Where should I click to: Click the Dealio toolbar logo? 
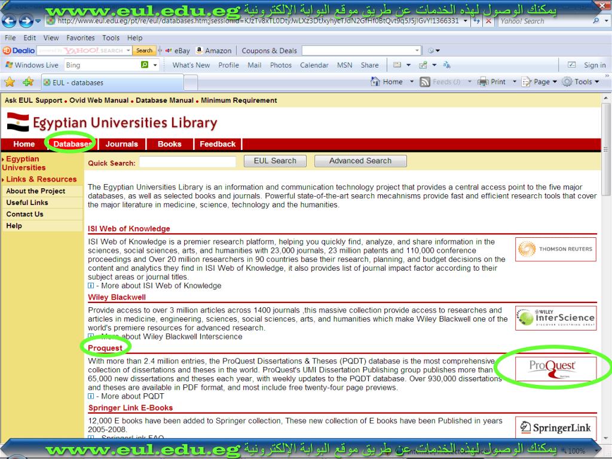[19, 50]
